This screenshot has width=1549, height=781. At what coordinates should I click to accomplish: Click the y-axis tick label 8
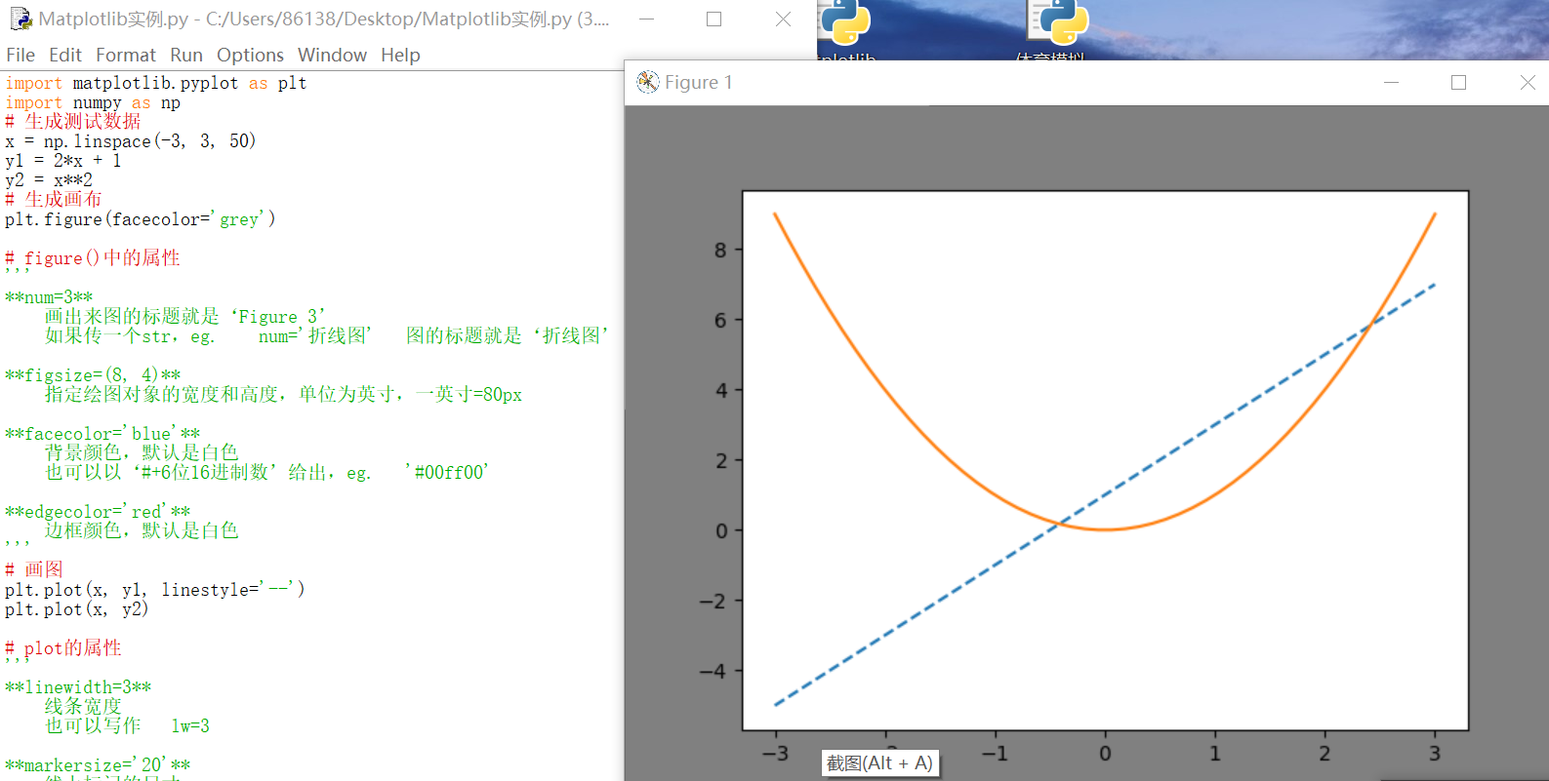[x=720, y=251]
